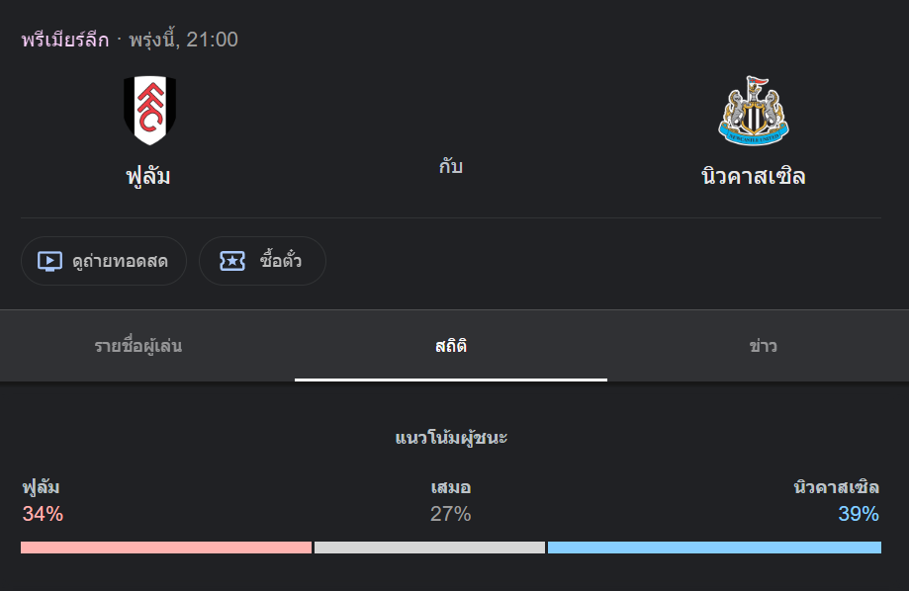
Task: Click the ฟูลัม team name under crest
Action: [148, 177]
